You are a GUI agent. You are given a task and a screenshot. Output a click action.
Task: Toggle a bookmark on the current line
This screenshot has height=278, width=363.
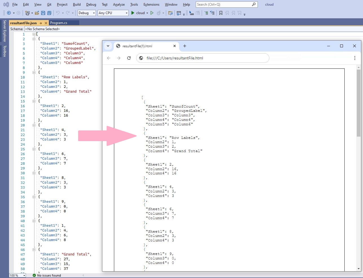click(x=221, y=13)
